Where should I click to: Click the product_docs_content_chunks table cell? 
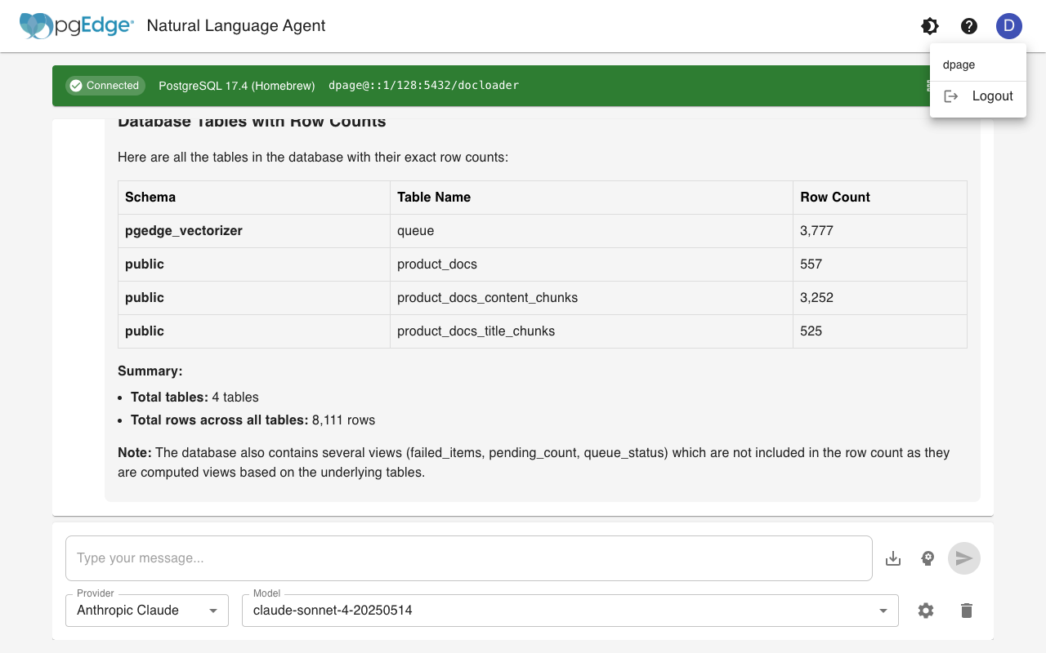(487, 298)
